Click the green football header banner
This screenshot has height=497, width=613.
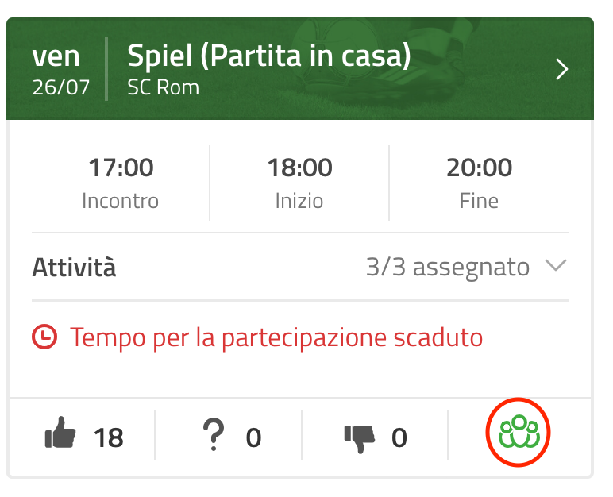click(x=300, y=69)
